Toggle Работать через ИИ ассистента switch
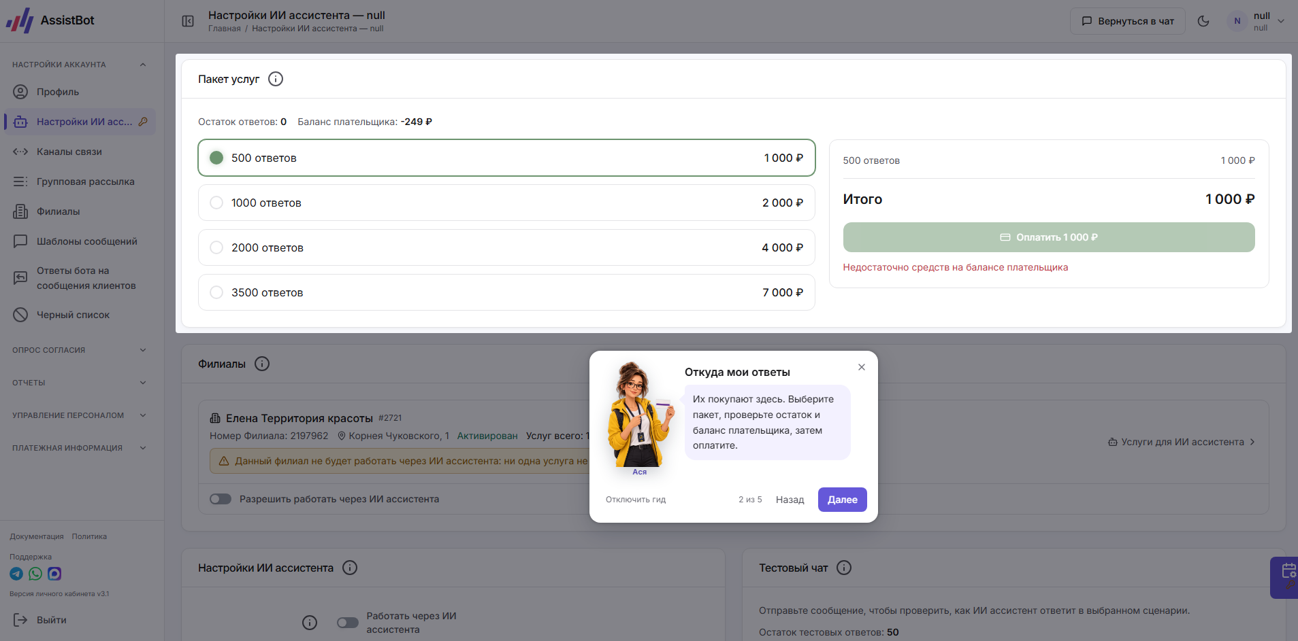1298x641 pixels. coord(348,623)
